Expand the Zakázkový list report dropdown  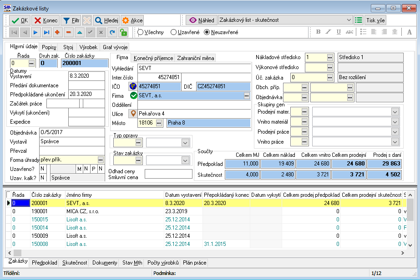[349, 20]
